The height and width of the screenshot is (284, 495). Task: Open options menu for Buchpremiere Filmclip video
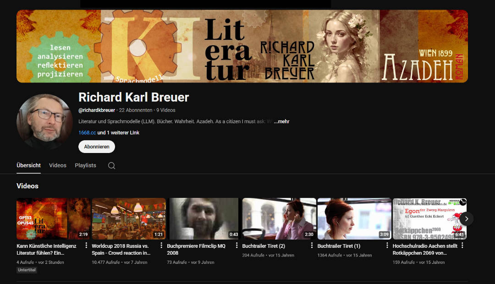click(x=237, y=246)
